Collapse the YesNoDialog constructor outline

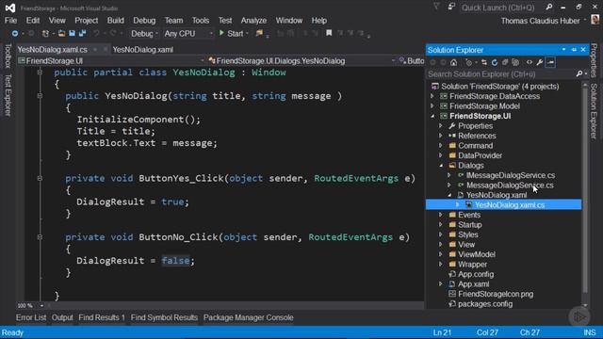pos(40,96)
